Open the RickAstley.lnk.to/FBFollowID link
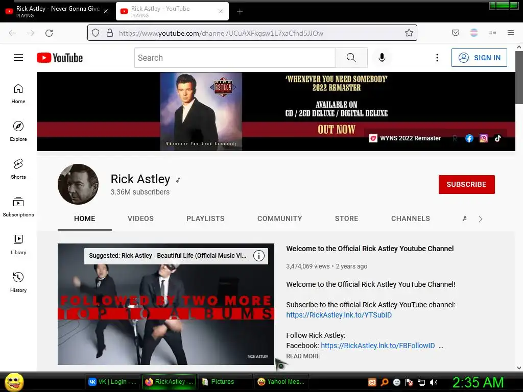Viewport: 523px width, 392px height. coord(378,346)
